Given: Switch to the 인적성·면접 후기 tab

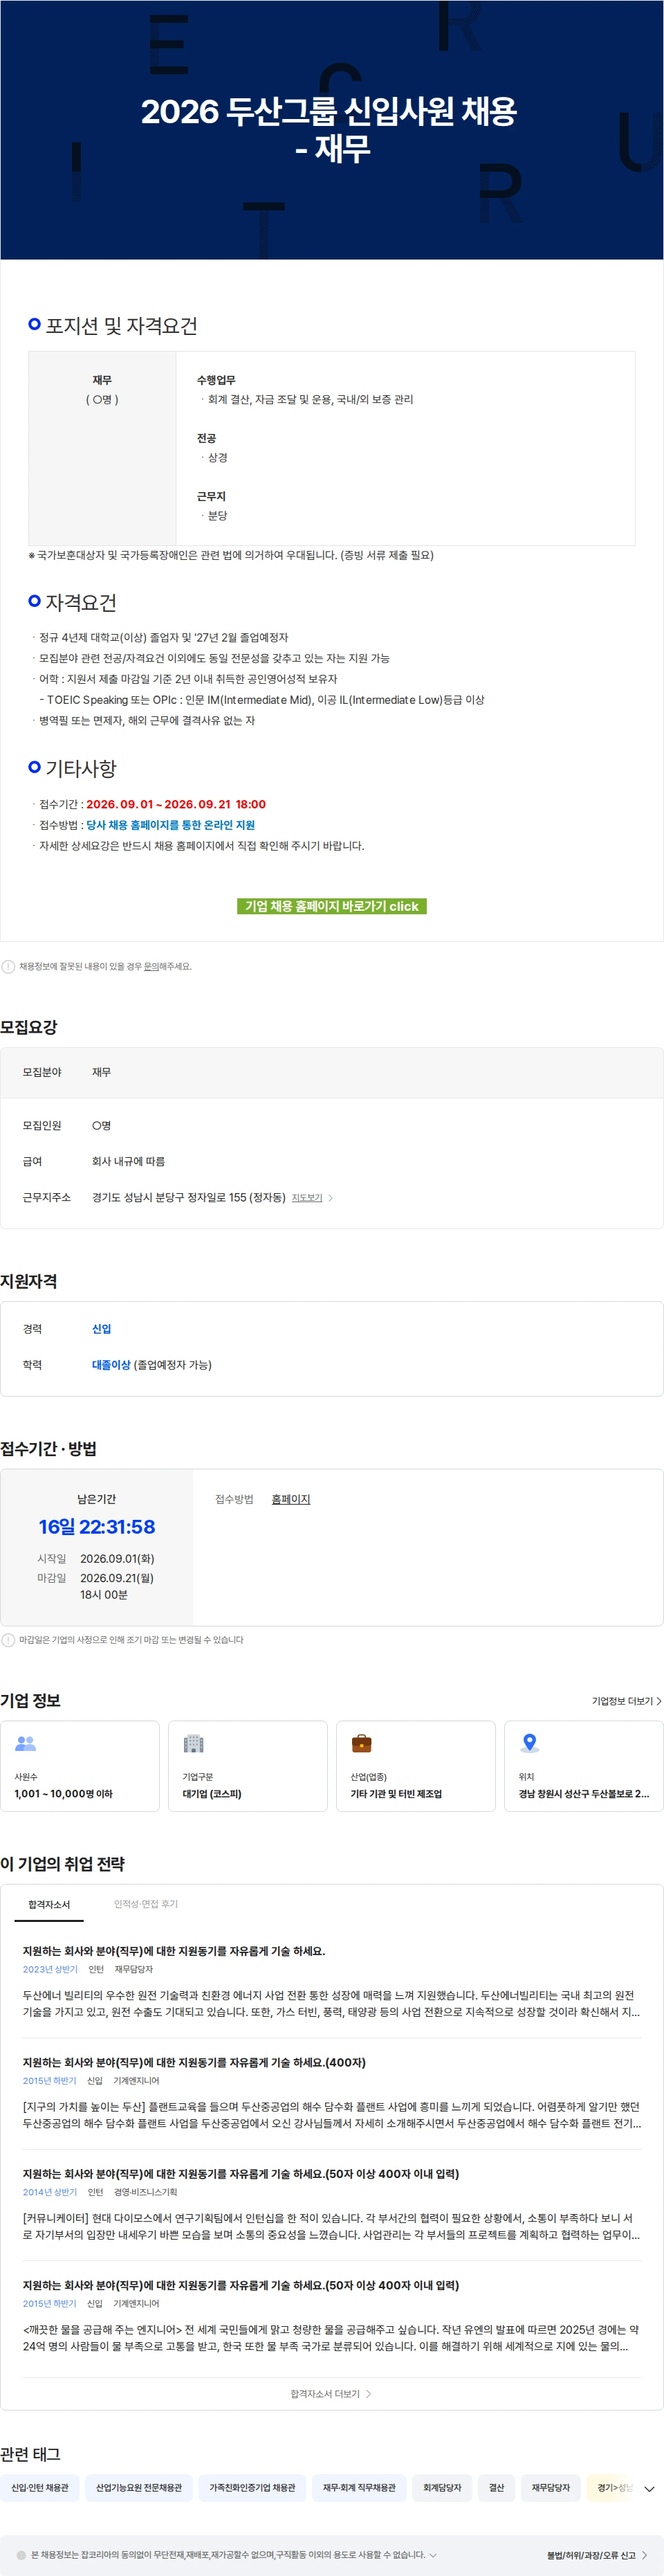Looking at the screenshot, I should (146, 1904).
